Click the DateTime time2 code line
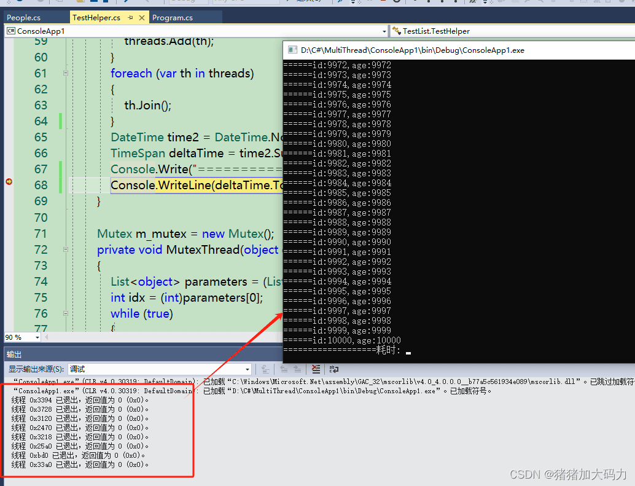Image resolution: width=635 pixels, height=486 pixels. pyautogui.click(x=197, y=137)
